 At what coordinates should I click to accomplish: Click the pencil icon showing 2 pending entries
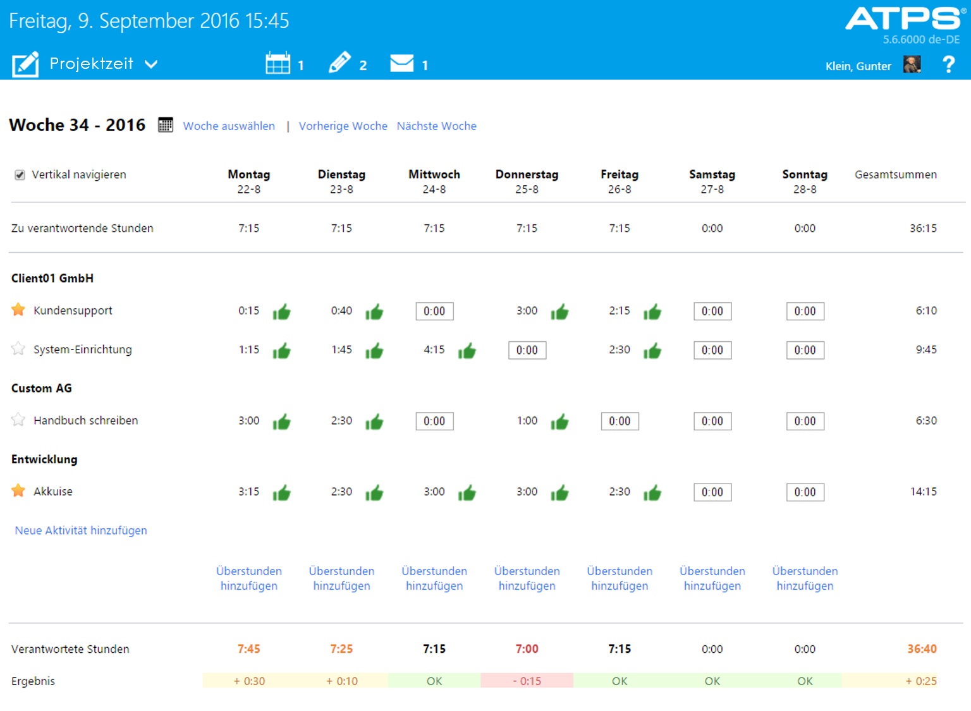pos(341,62)
